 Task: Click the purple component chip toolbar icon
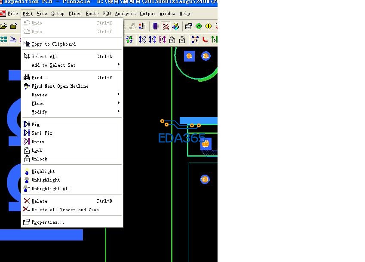(155, 26)
